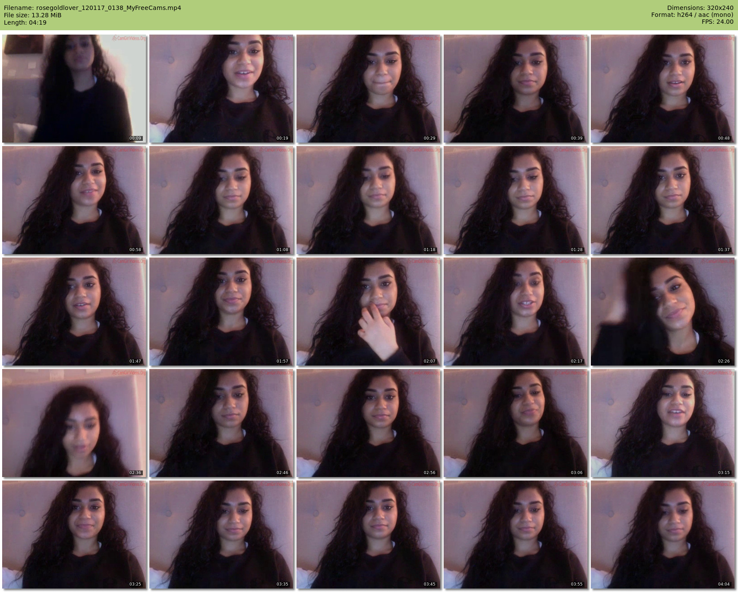
Task: Pick the frame captured at 01:47
Action: click(74, 312)
